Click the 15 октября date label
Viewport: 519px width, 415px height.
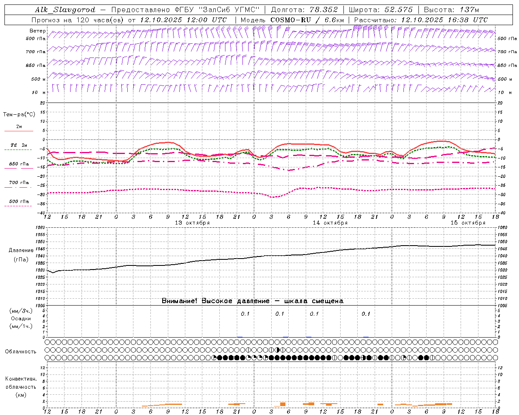pos(468,223)
